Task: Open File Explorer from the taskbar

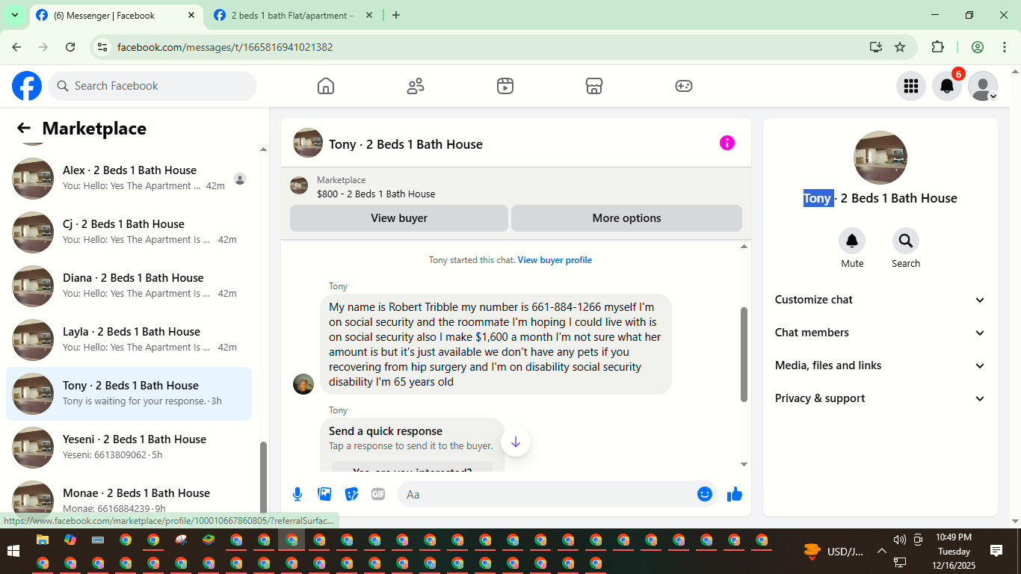Action: (43, 540)
